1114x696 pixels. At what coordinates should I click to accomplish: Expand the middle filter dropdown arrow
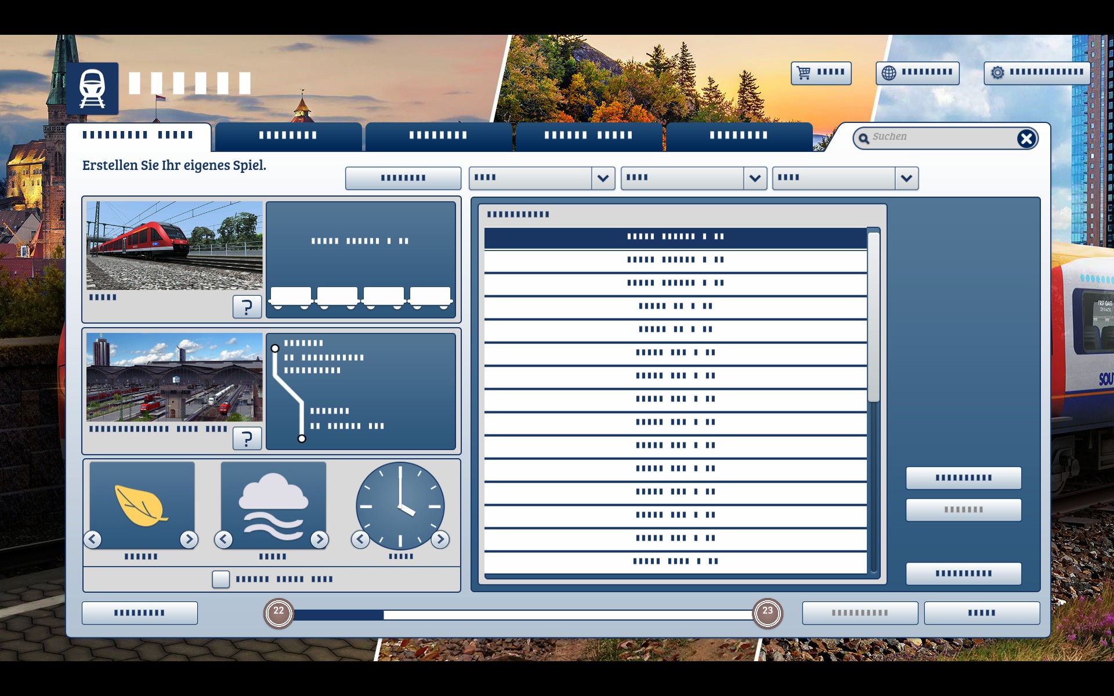click(754, 178)
